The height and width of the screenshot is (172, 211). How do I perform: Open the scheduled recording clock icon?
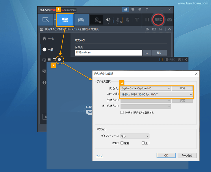[x=140, y=9]
